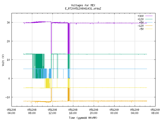Click the purple +30V legend line sample

coord(149,16)
